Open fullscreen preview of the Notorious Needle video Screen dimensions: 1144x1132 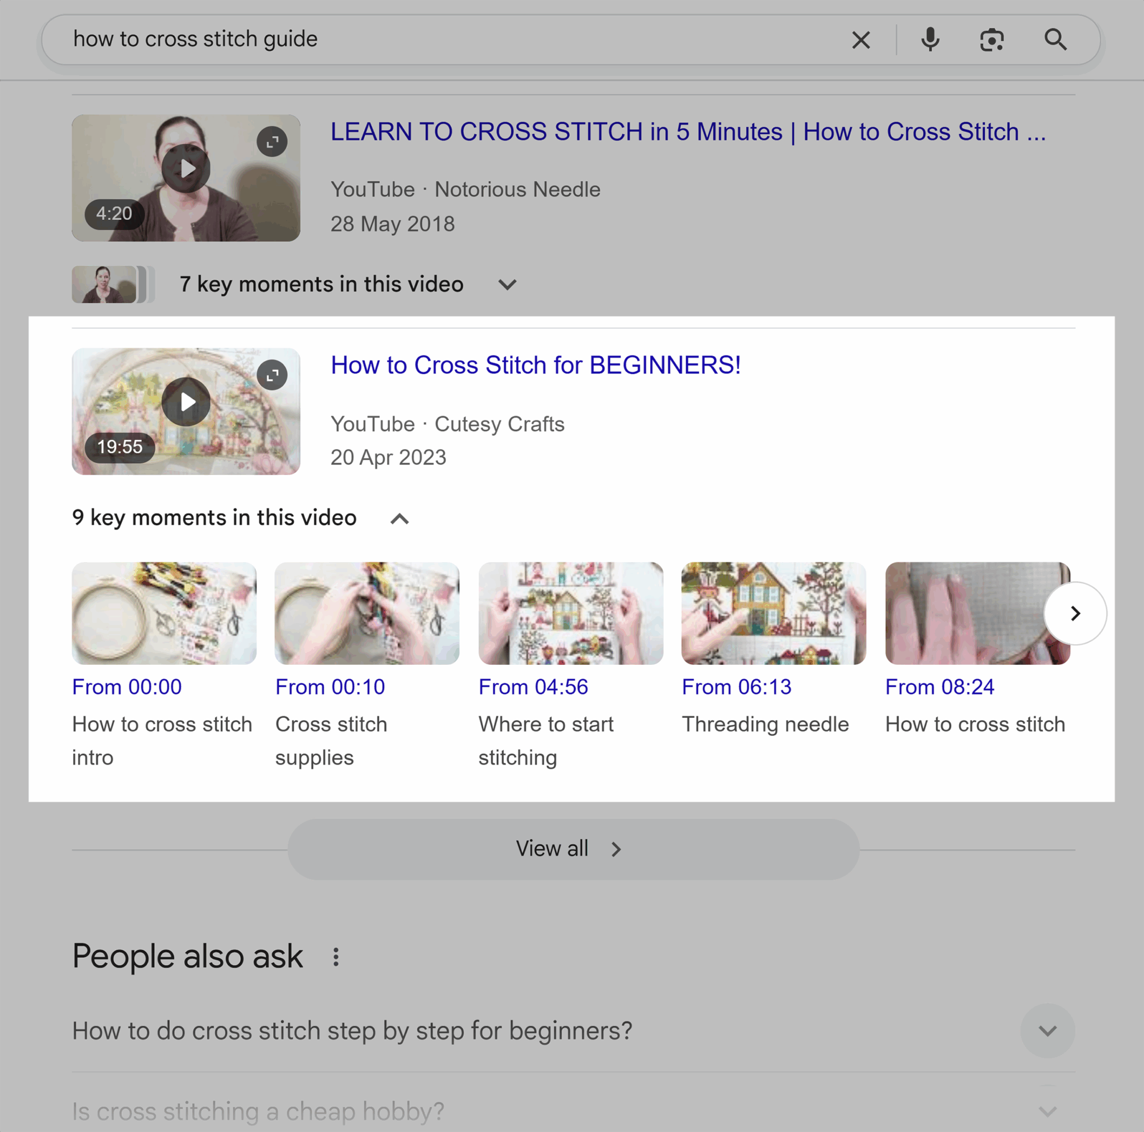click(x=272, y=141)
